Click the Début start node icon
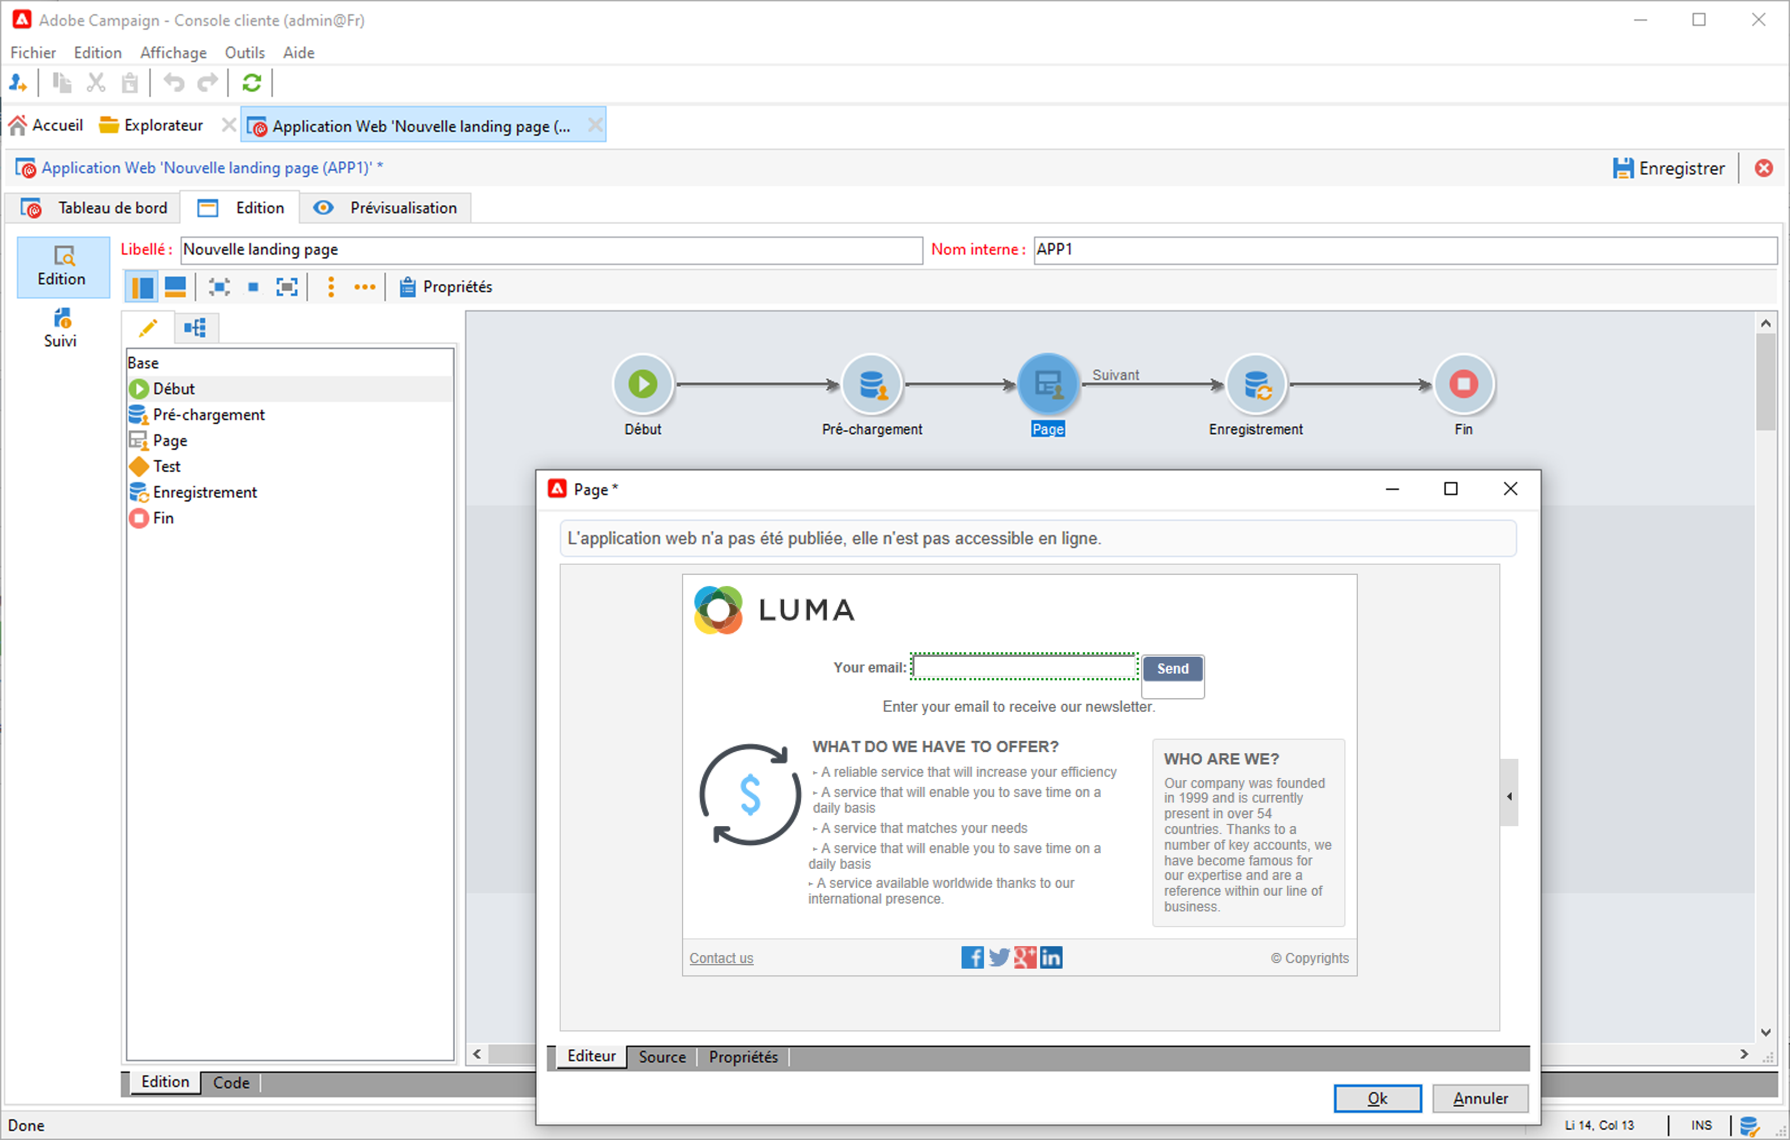The height and width of the screenshot is (1140, 1790). click(642, 384)
